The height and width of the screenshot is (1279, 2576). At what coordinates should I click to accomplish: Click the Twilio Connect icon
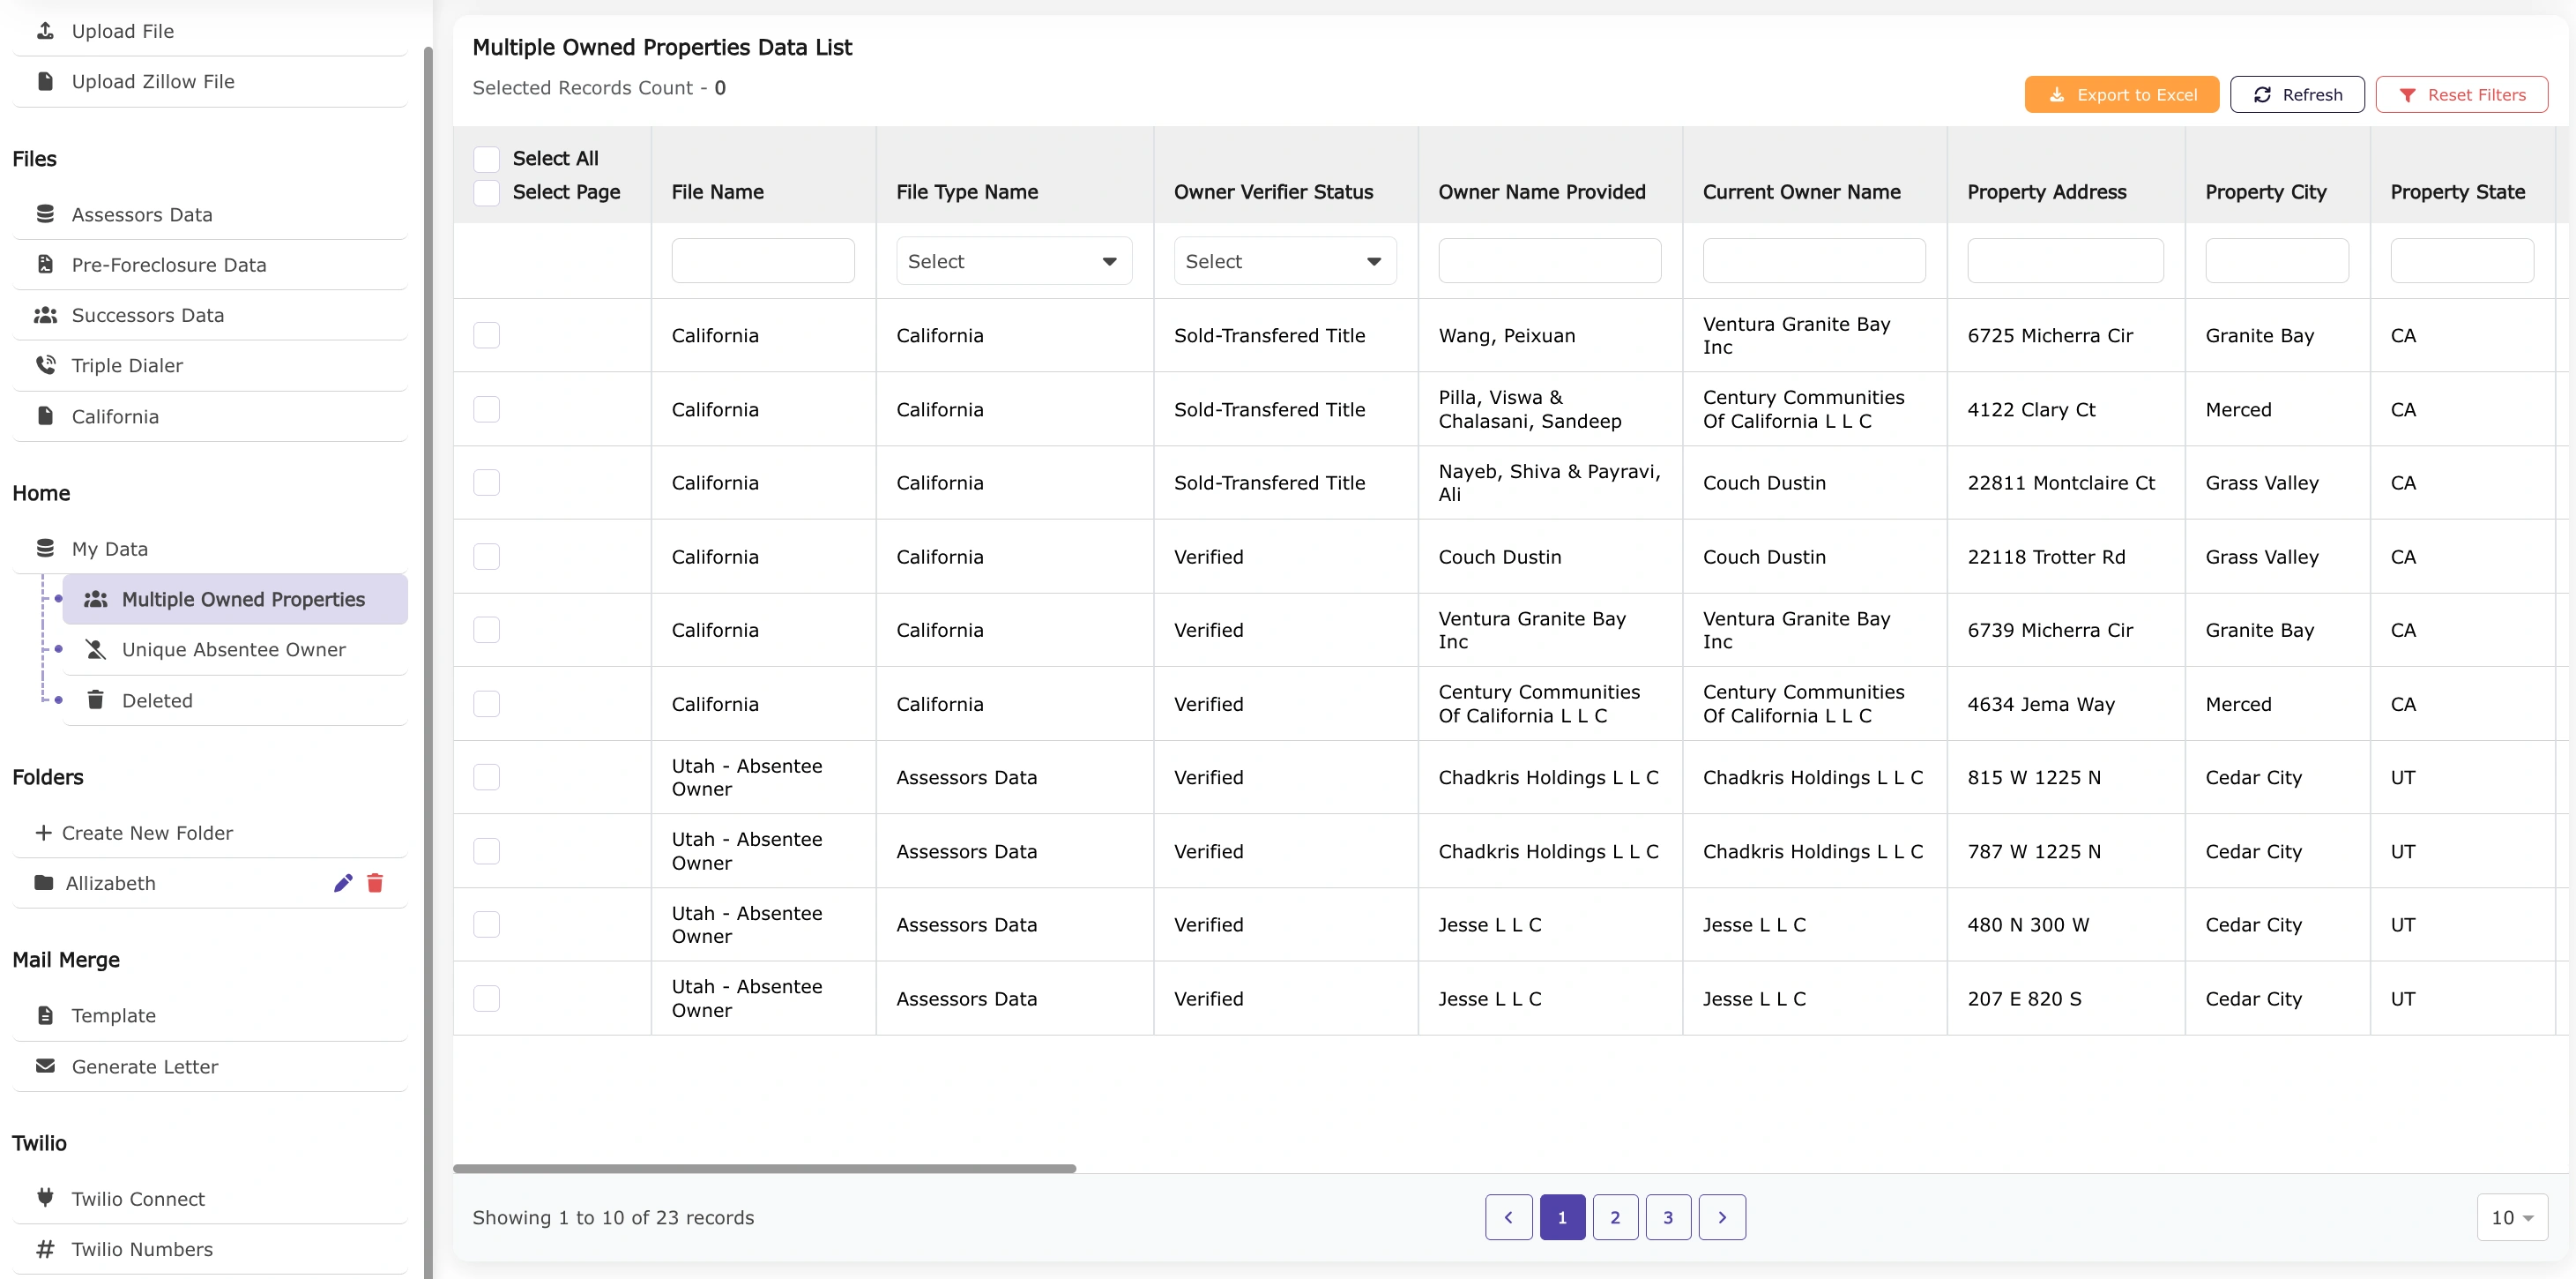[x=47, y=1198]
